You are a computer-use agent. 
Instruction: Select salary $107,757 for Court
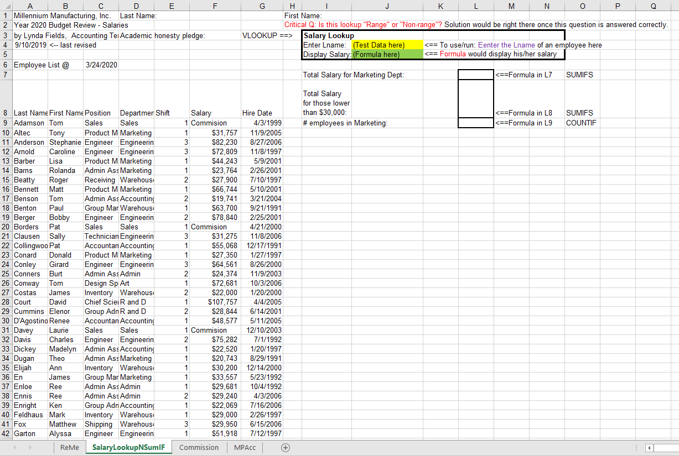pos(214,302)
